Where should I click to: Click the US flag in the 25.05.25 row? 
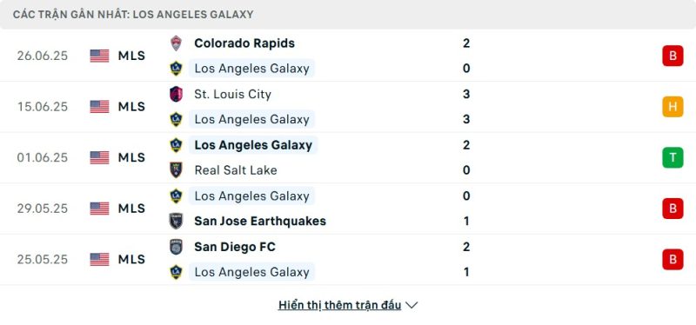(99, 259)
